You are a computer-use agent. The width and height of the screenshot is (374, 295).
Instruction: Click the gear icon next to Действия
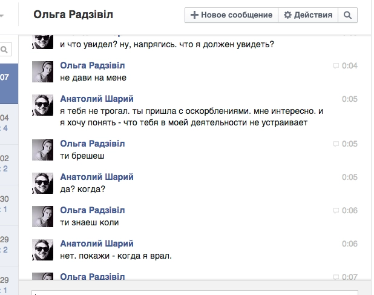click(287, 15)
